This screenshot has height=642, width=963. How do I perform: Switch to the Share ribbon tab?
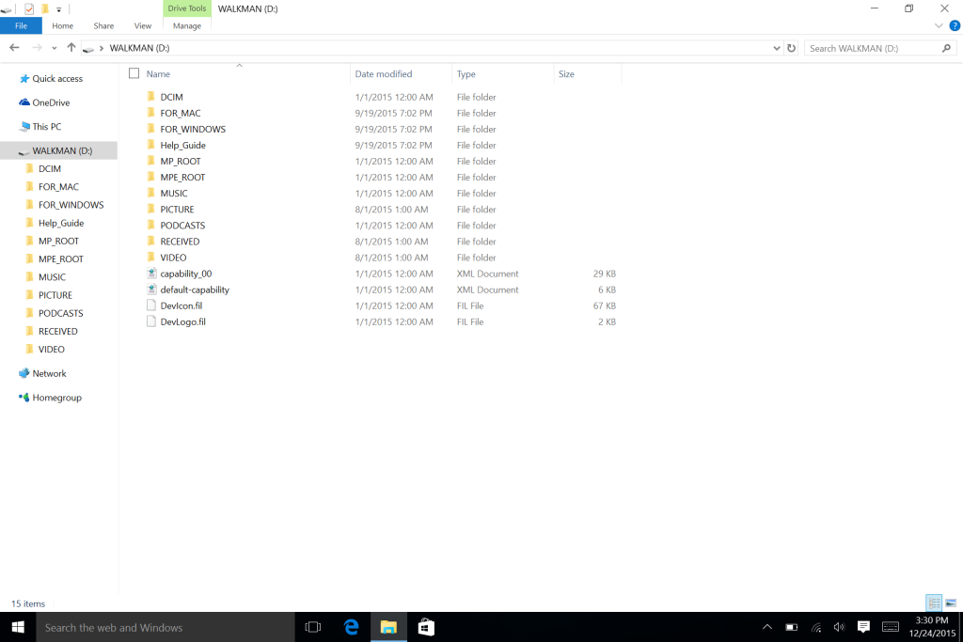(x=103, y=25)
